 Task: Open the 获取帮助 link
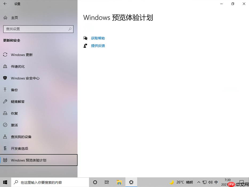98,38
